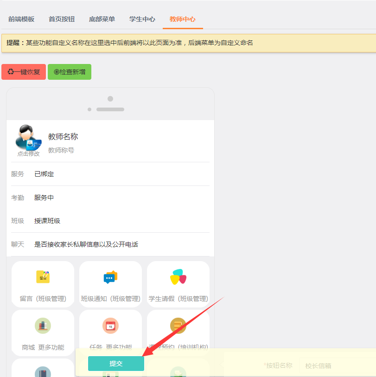Click the 课程预约 orange round icon
Screen dimensions: 376x377
tap(178, 326)
